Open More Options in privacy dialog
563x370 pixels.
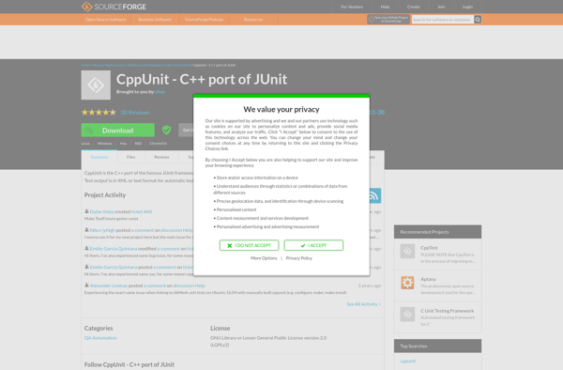pos(264,258)
